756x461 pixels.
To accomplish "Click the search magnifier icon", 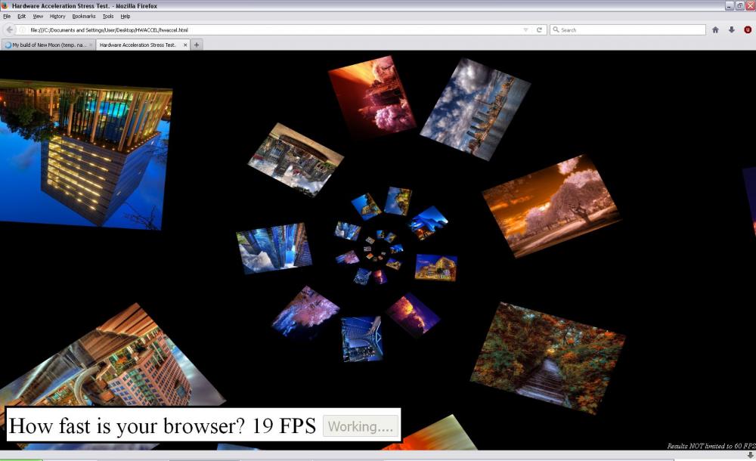I will pyautogui.click(x=556, y=30).
